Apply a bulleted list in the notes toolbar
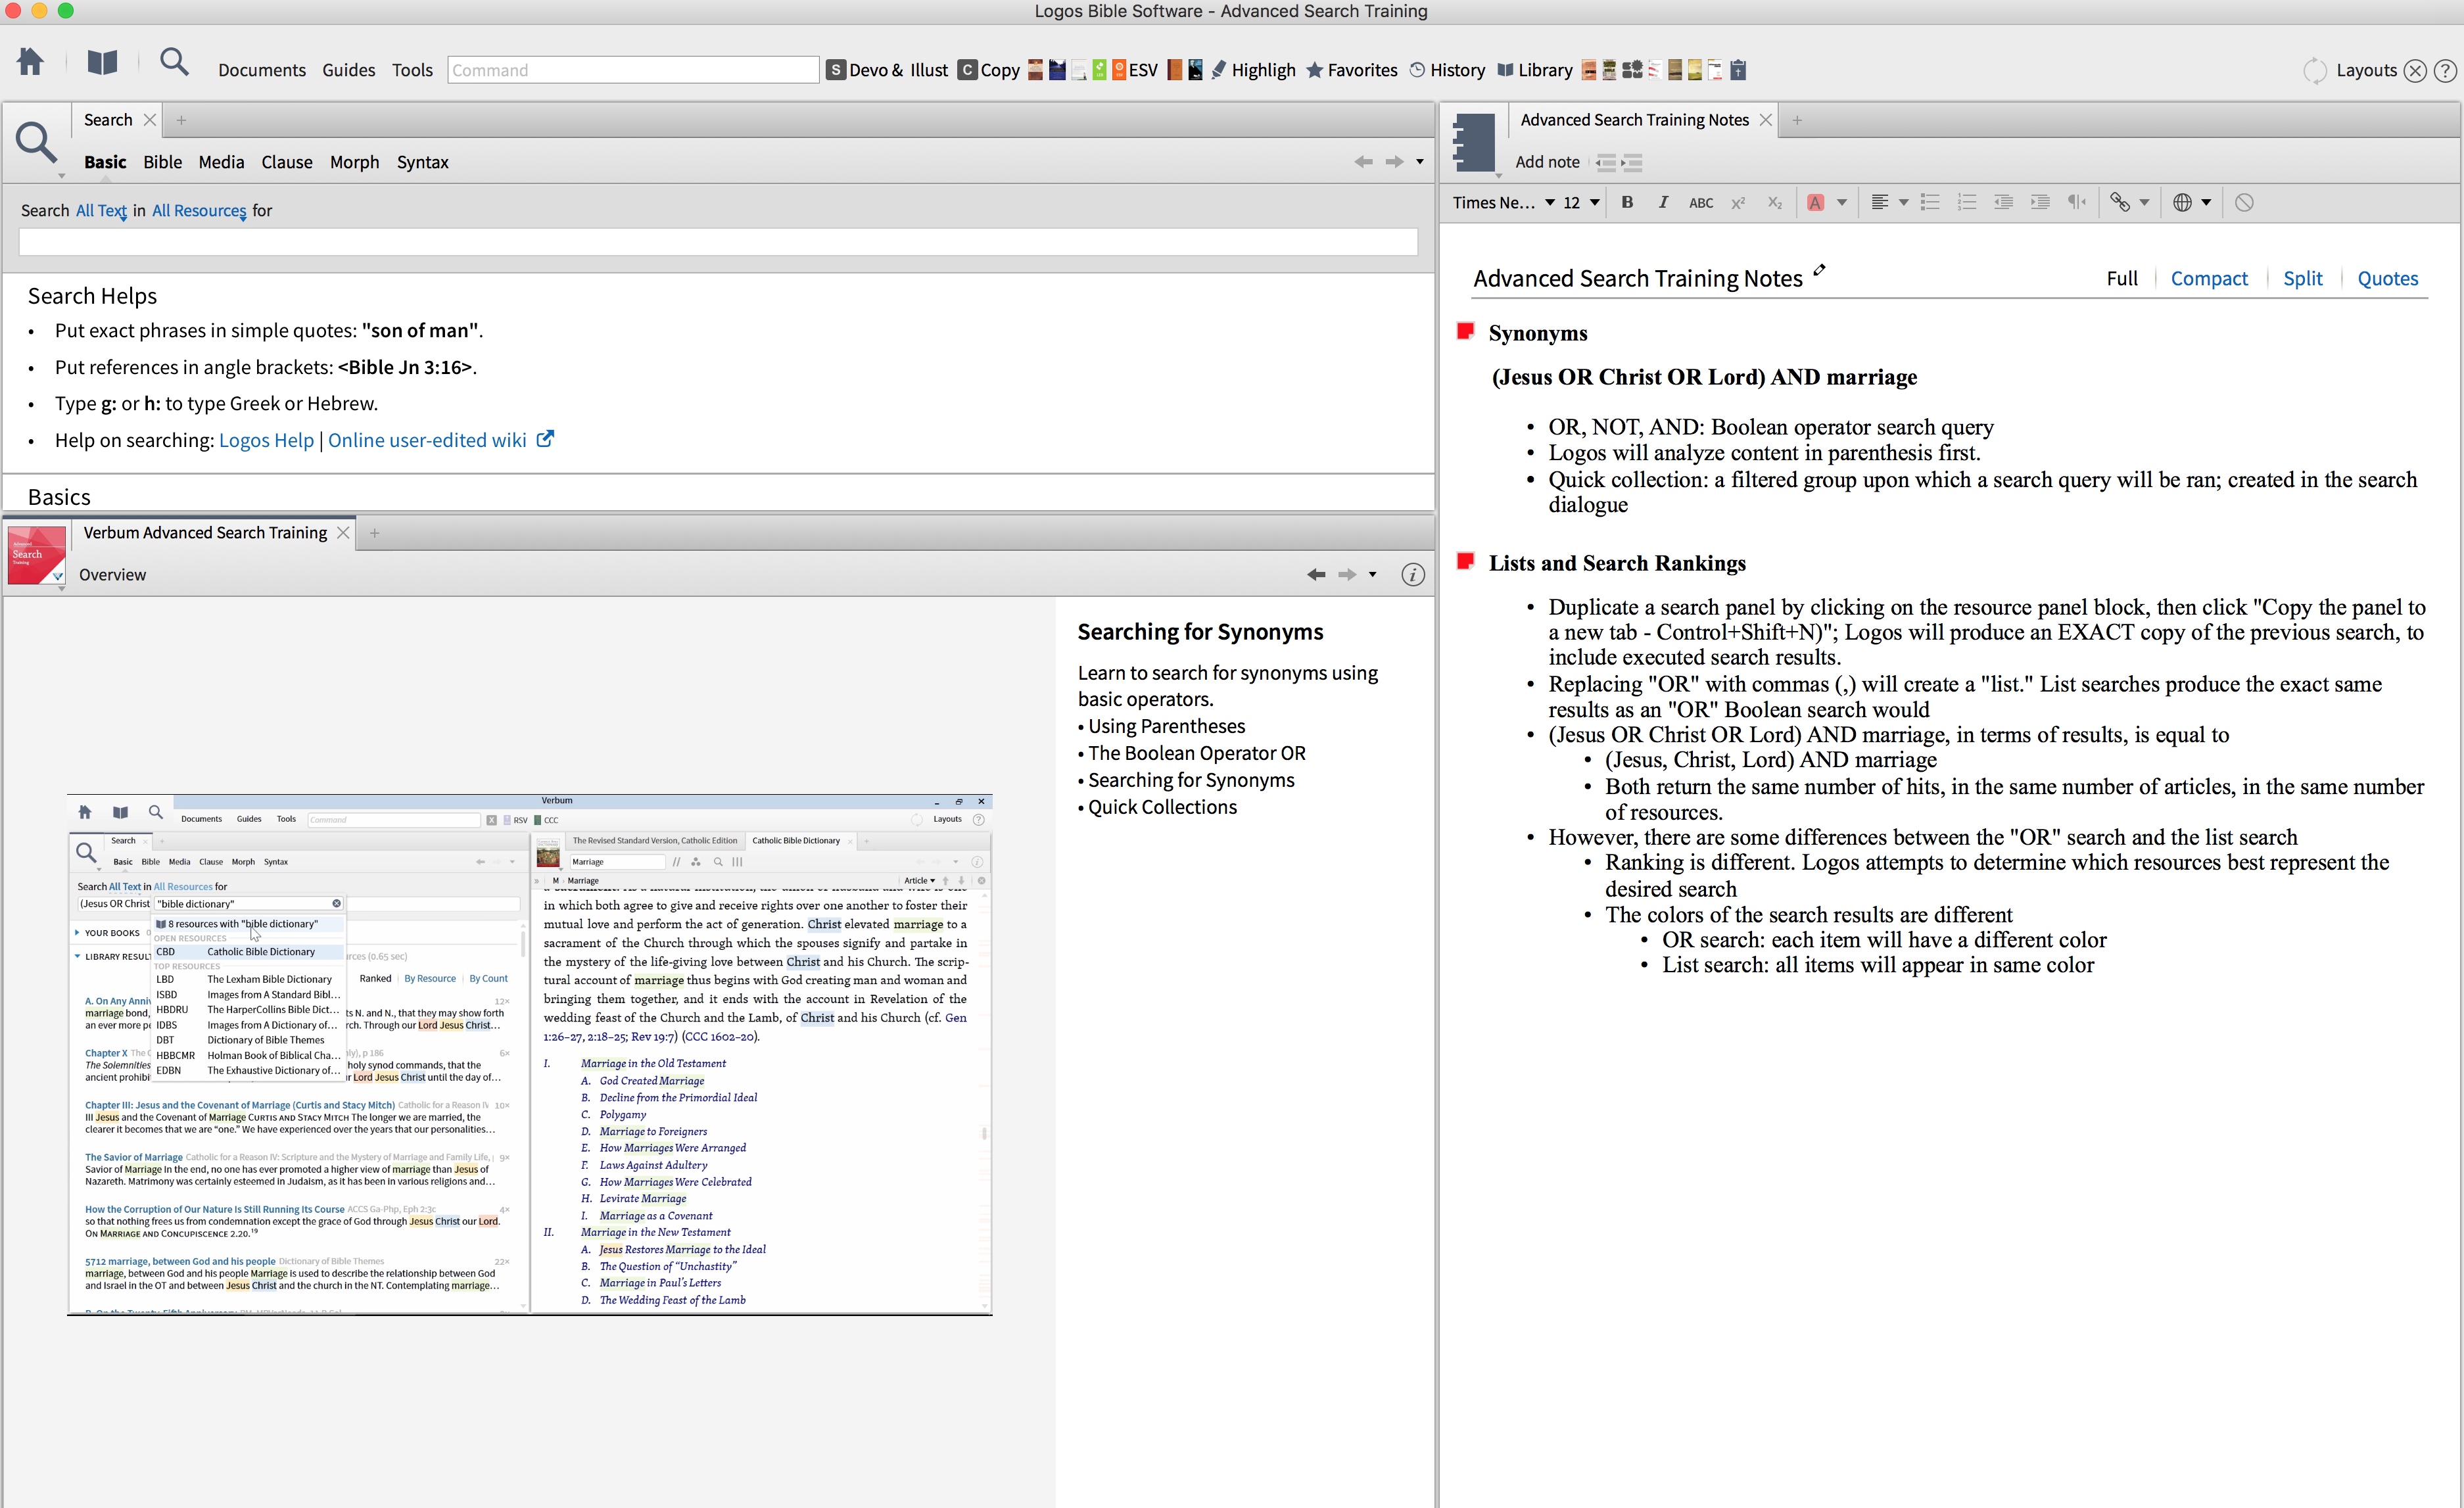The height and width of the screenshot is (1508, 2464). point(1930,203)
